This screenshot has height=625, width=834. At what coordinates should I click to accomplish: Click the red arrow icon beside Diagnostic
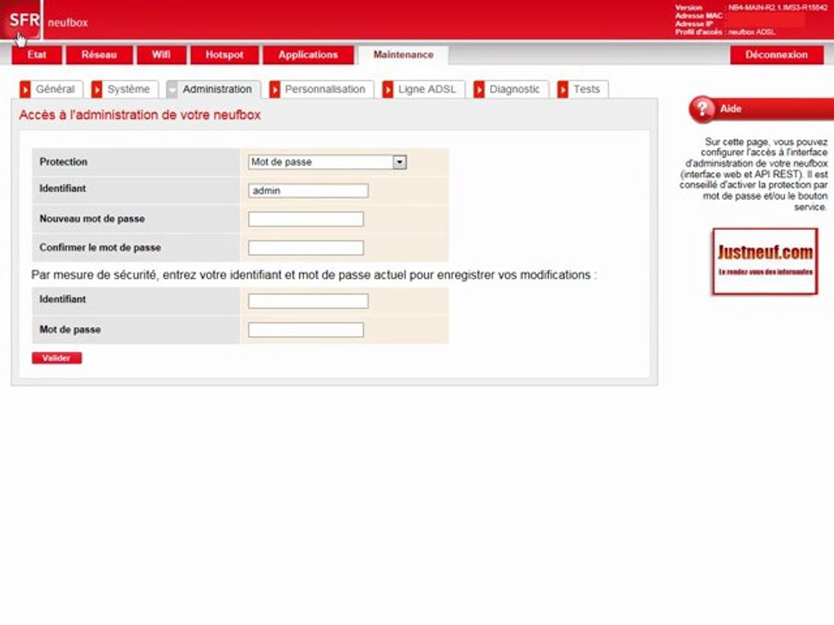[480, 89]
